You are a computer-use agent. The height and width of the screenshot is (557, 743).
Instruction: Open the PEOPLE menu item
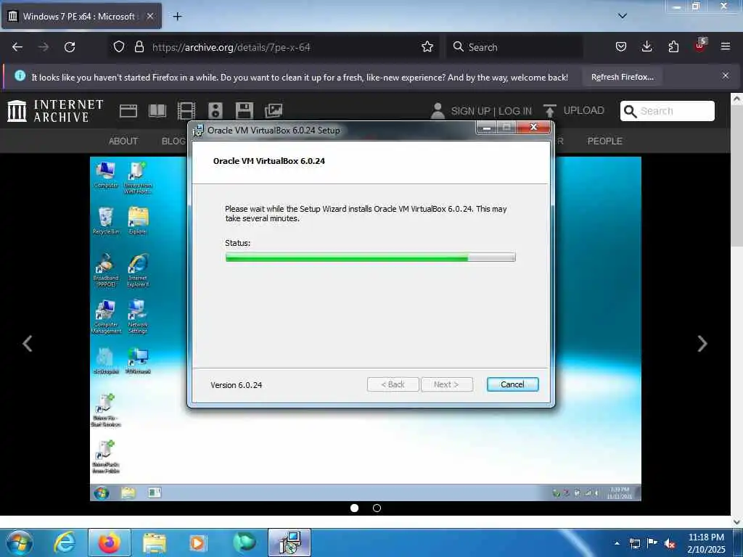[x=604, y=141]
